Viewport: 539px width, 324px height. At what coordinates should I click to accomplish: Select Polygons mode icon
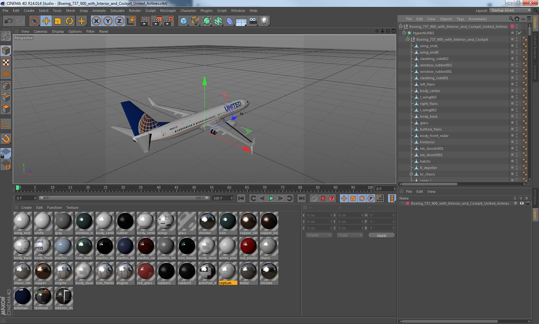6,109
